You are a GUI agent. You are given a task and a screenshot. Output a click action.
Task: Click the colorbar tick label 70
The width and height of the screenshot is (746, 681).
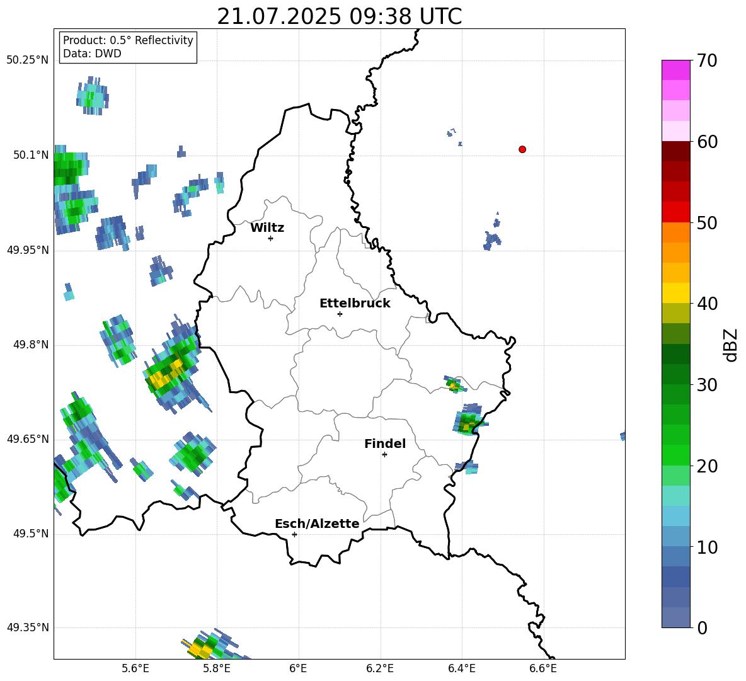(x=707, y=60)
